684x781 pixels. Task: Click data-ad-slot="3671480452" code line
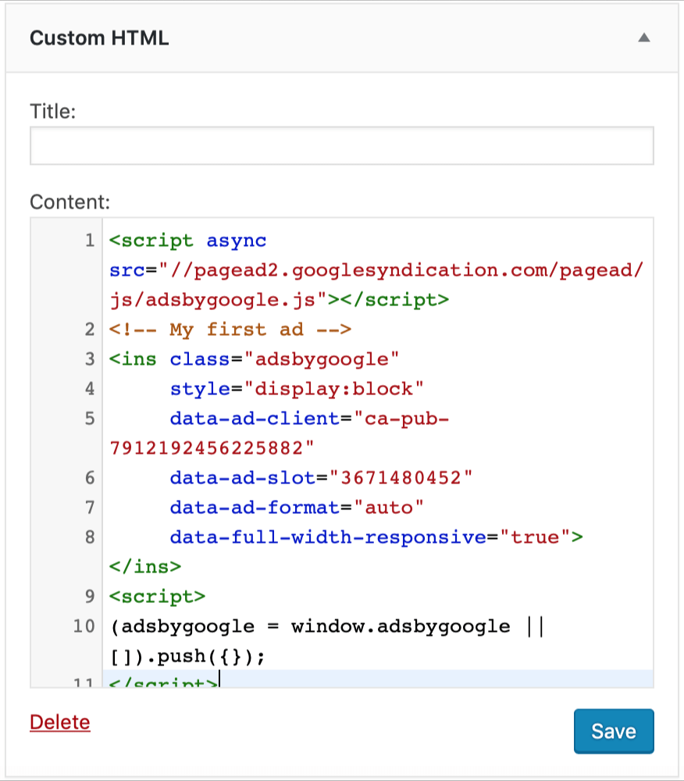point(321,478)
